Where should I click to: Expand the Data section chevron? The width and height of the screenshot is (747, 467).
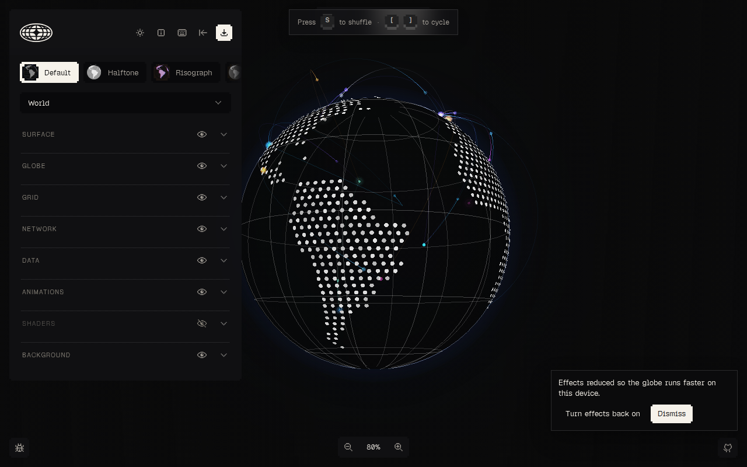click(224, 260)
